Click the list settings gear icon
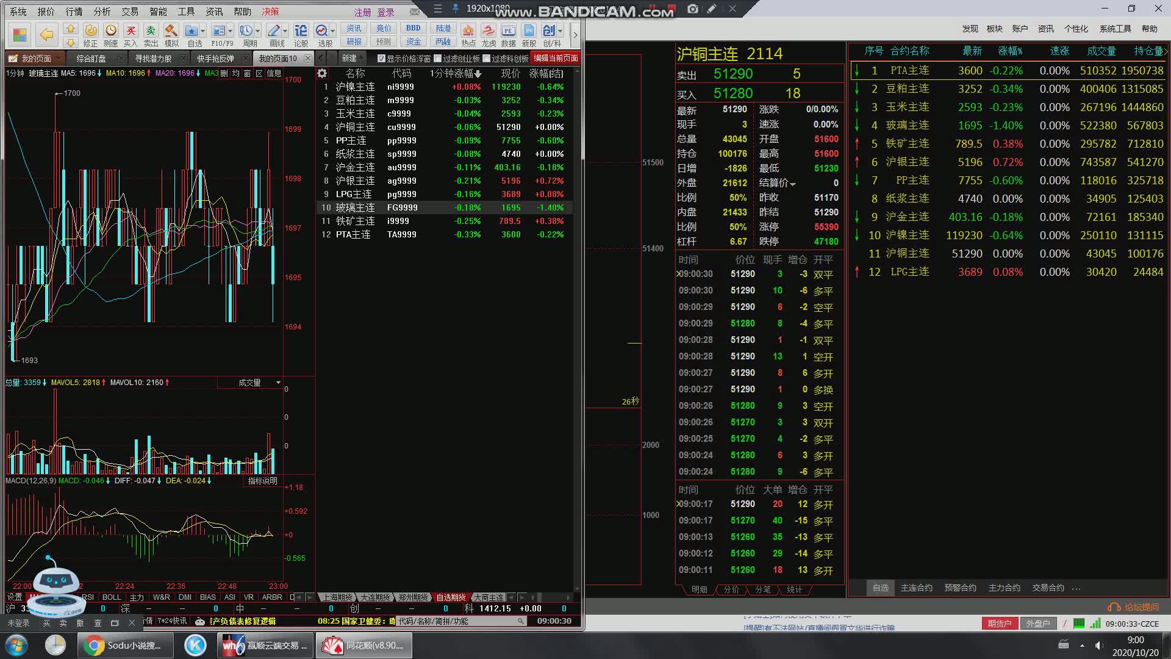 (322, 73)
